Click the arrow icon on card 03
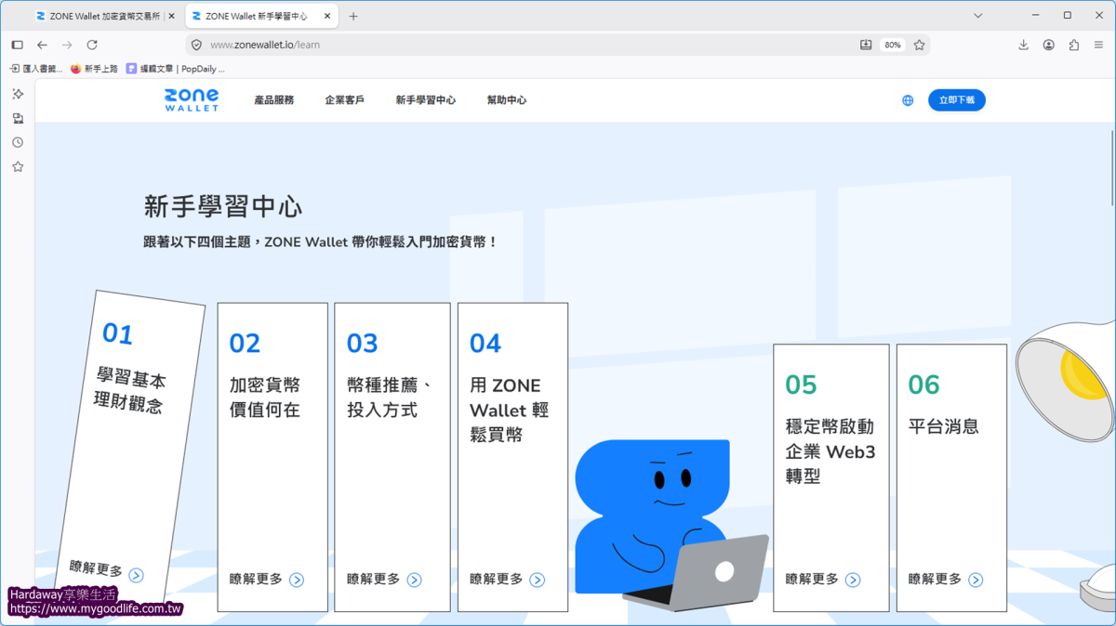Image resolution: width=1116 pixels, height=626 pixels. pos(415,580)
